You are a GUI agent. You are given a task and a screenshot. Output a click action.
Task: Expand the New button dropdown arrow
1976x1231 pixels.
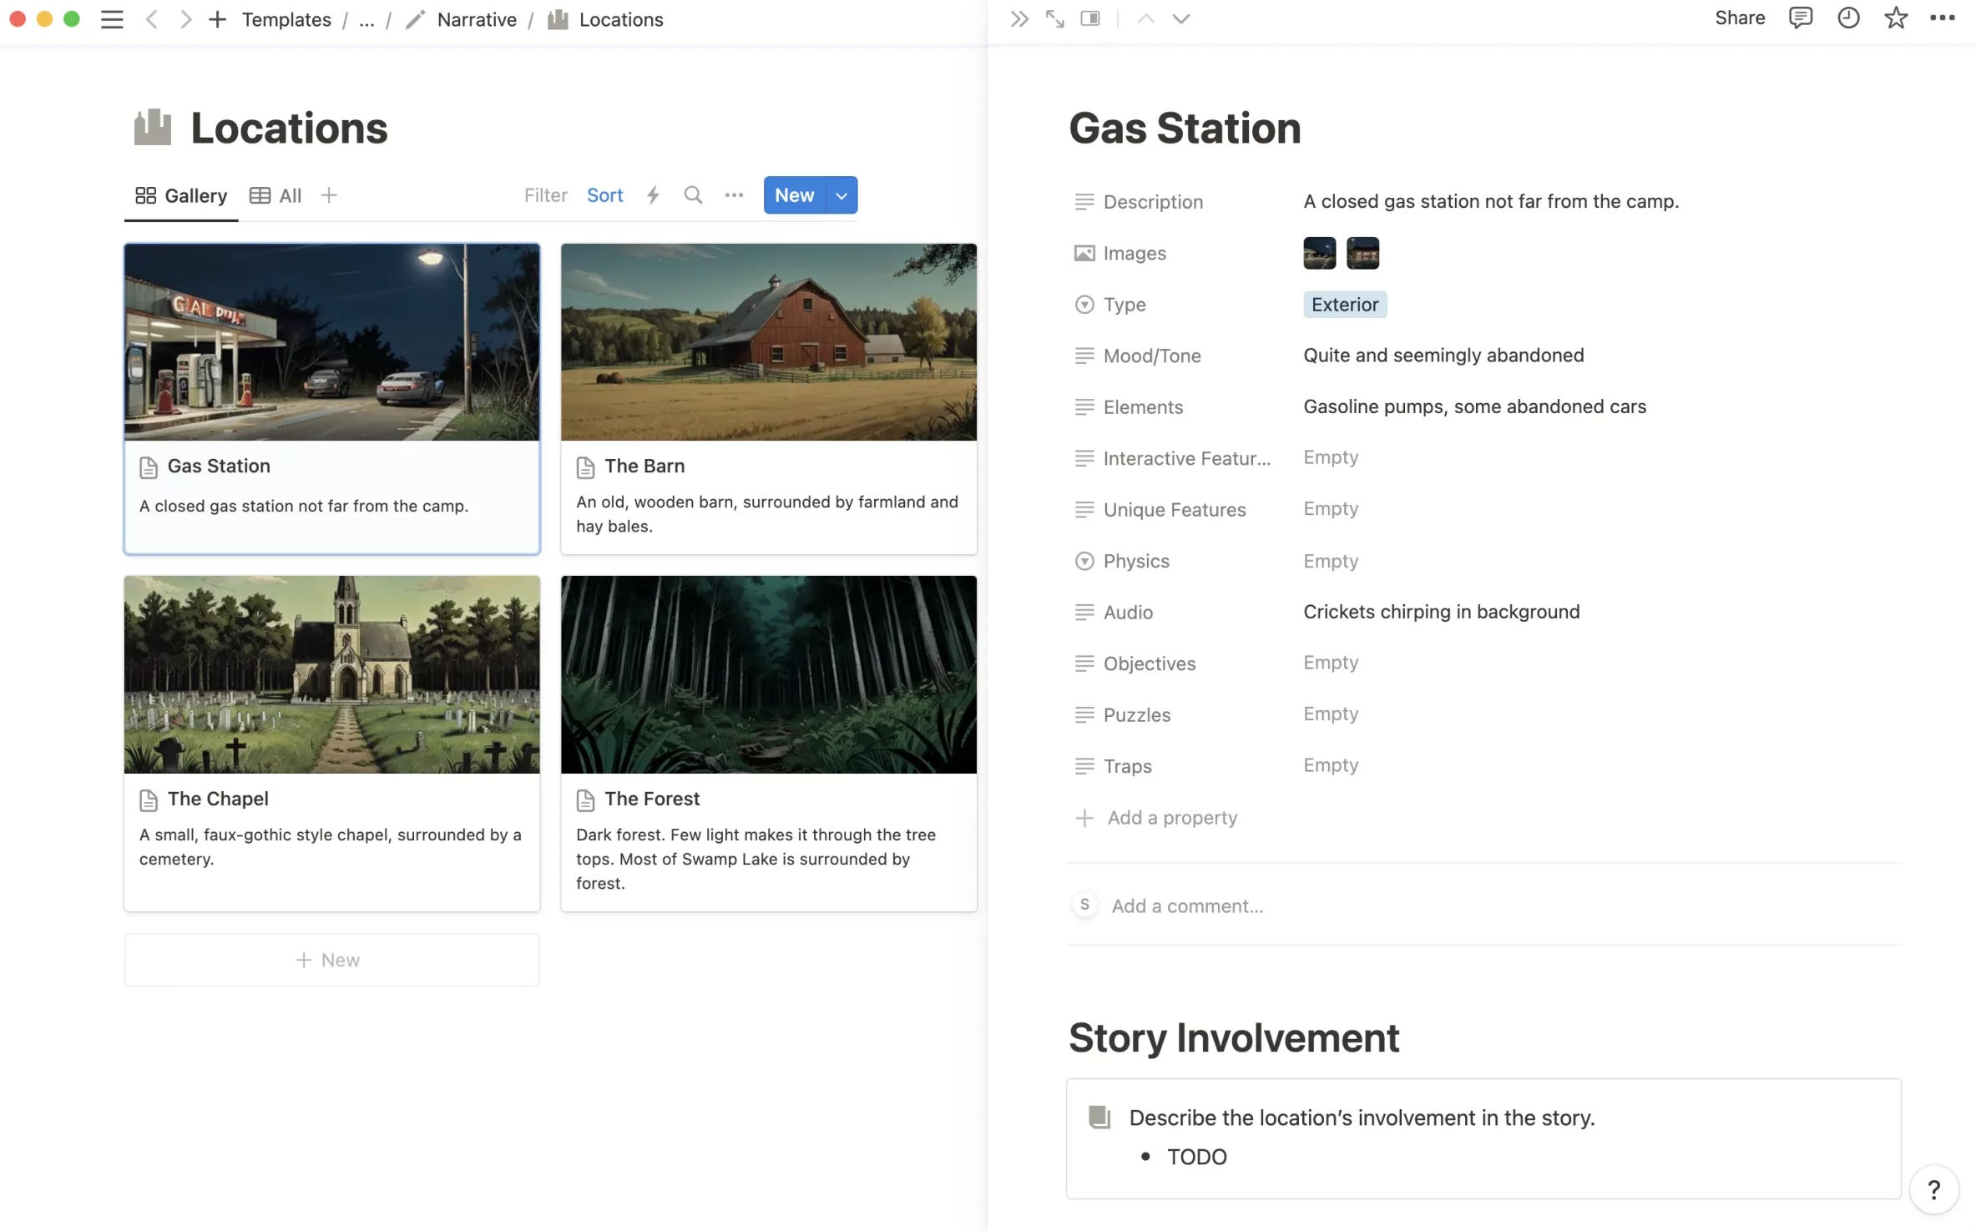click(841, 195)
